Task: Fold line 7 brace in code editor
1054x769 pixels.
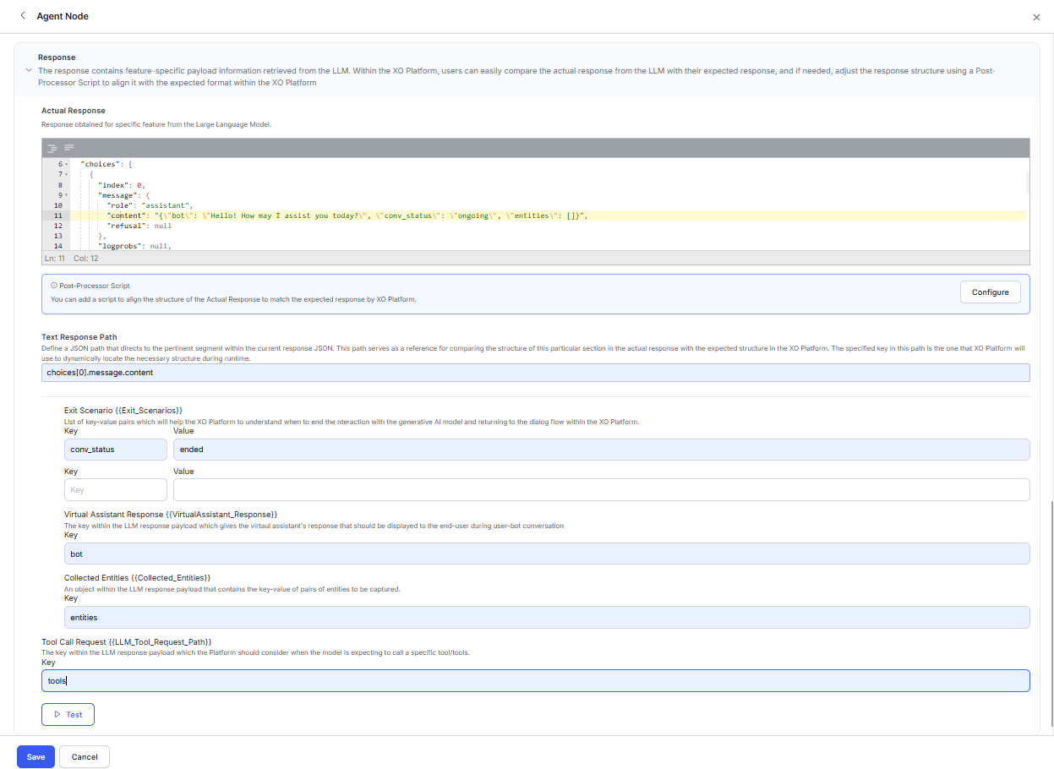Action: 67,174
